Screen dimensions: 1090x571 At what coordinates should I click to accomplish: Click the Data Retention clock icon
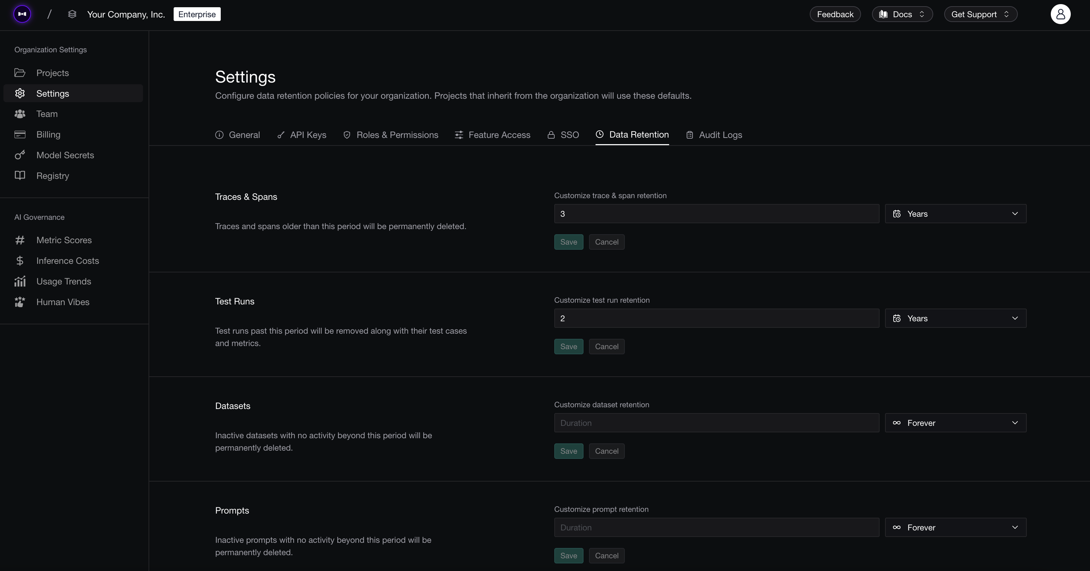[x=600, y=134]
